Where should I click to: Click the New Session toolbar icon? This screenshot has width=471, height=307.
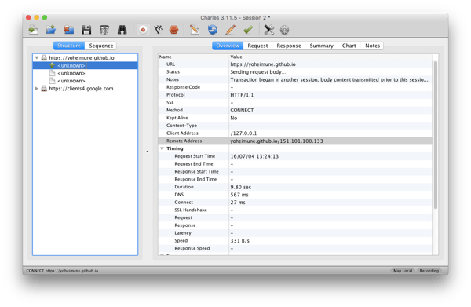click(33, 30)
